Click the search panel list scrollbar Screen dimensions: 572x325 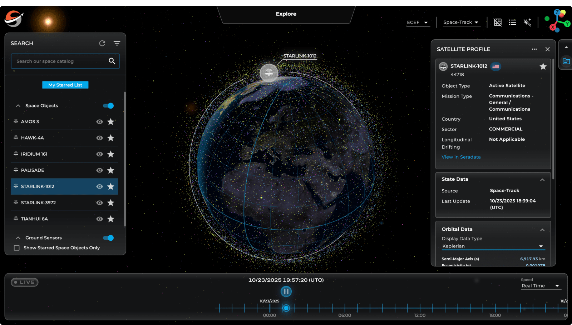[125, 159]
